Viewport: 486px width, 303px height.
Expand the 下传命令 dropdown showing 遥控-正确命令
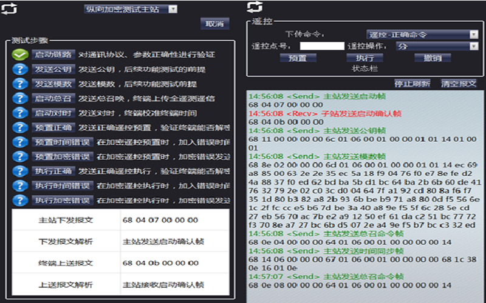422,35
